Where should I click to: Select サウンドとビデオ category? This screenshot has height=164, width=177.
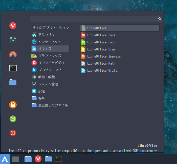point(50,63)
